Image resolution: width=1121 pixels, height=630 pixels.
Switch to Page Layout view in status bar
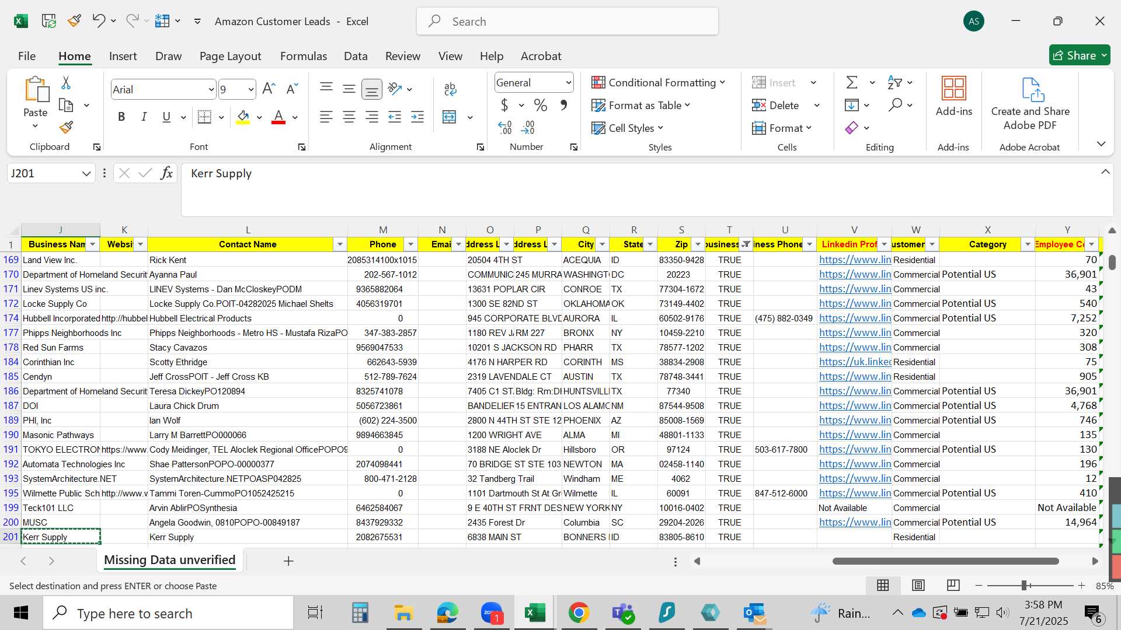(918, 586)
